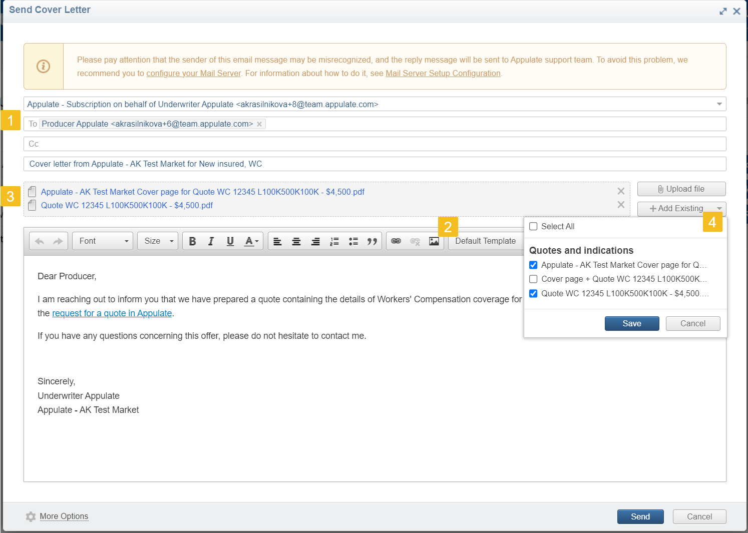748x533 pixels.
Task: Insert an image into the letter
Action: [x=434, y=241]
